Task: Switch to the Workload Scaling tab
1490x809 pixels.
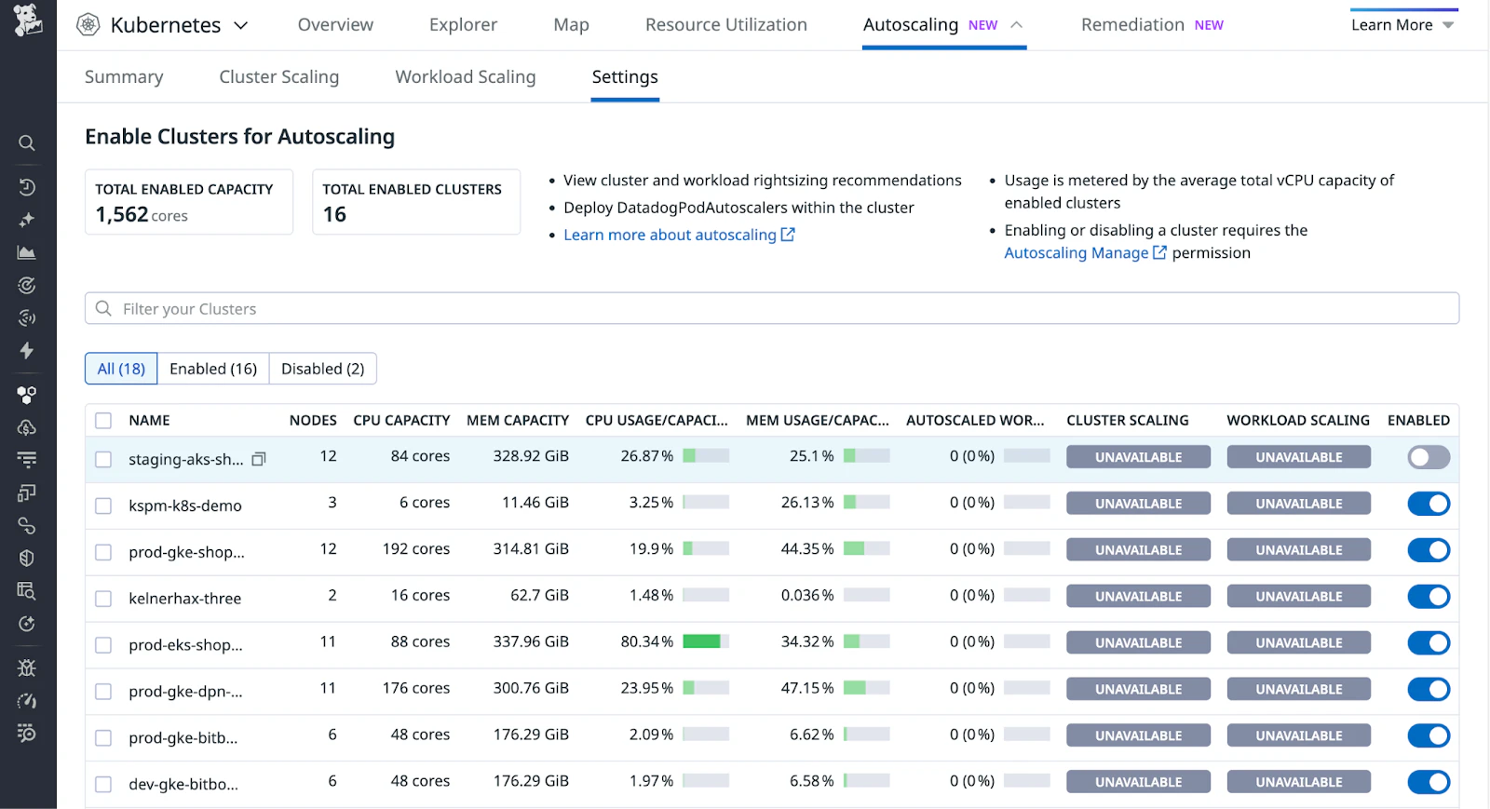Action: (x=465, y=77)
